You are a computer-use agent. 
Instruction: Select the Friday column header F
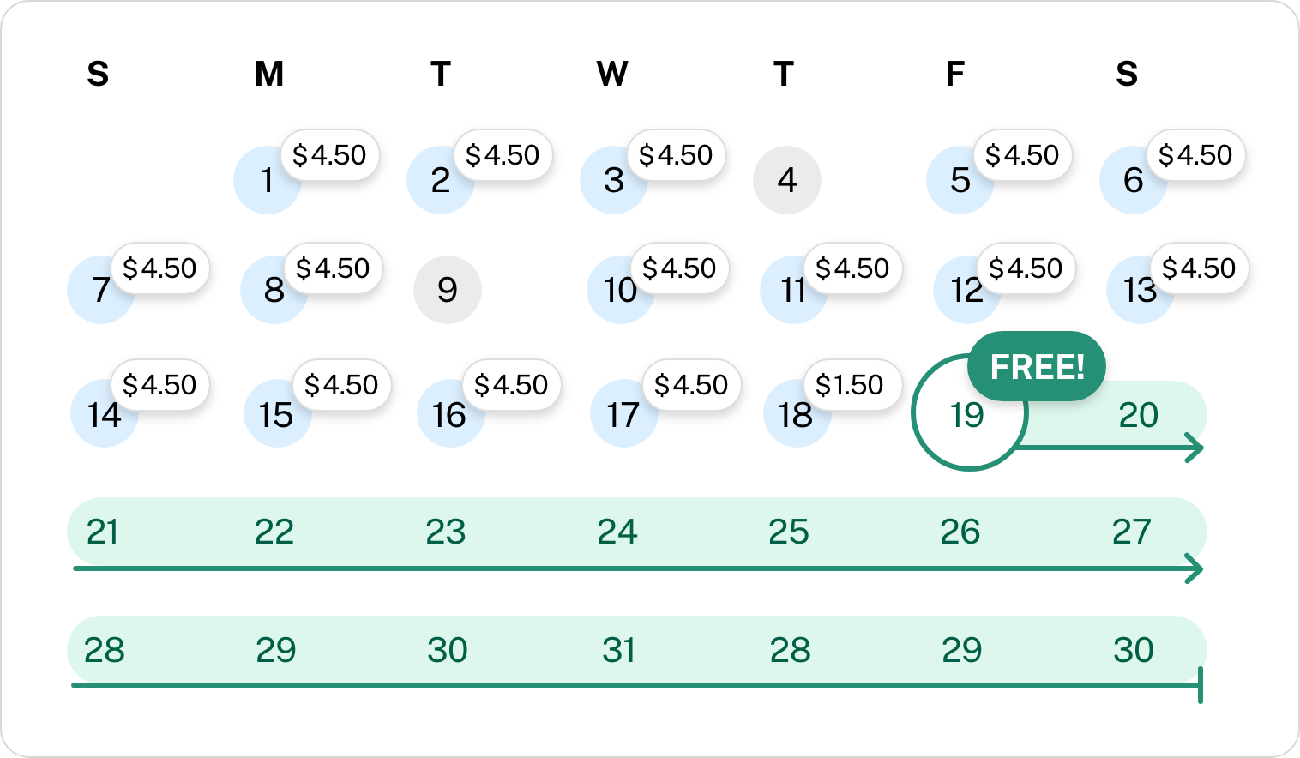954,75
